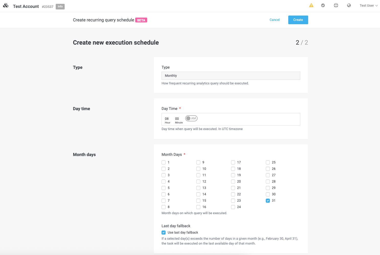Disable the Use last day fallback checkbox

(x=164, y=232)
